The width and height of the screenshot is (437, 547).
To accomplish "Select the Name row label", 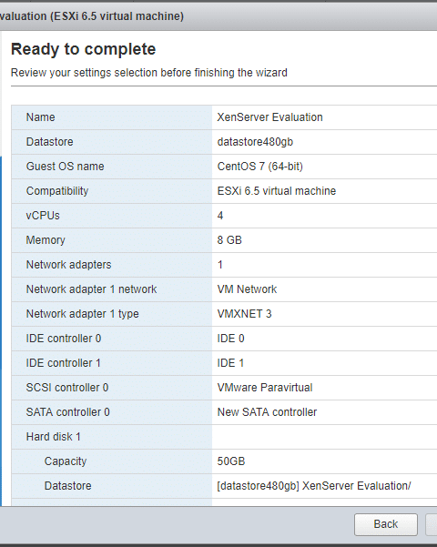I will (40, 117).
